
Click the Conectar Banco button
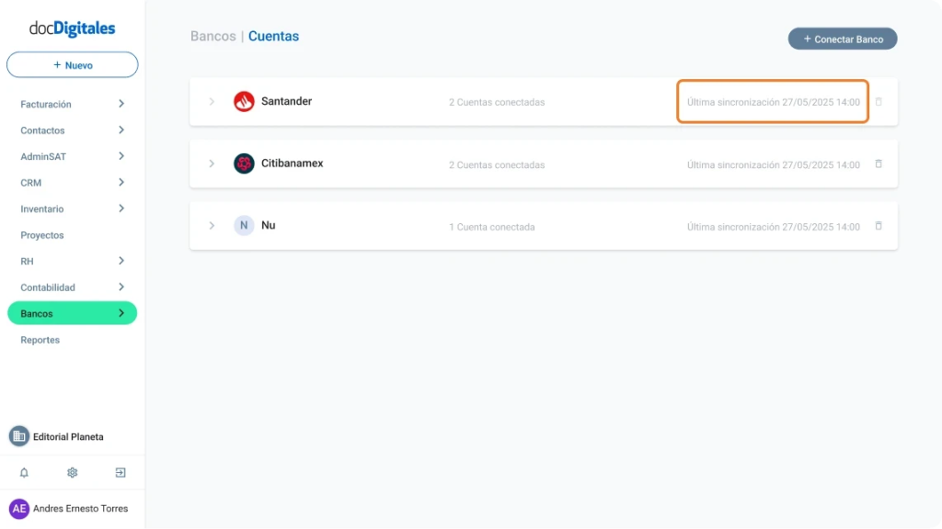tap(842, 39)
